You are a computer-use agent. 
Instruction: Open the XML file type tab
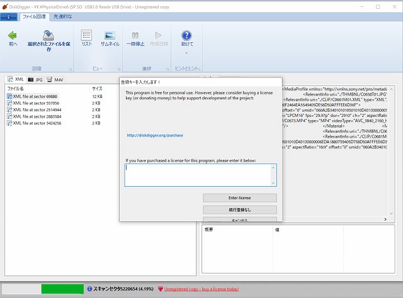point(16,79)
